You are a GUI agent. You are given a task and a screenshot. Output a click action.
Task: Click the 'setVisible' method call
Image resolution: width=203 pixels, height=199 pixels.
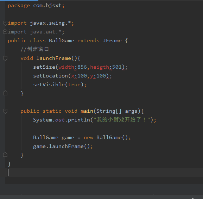[x=49, y=85]
